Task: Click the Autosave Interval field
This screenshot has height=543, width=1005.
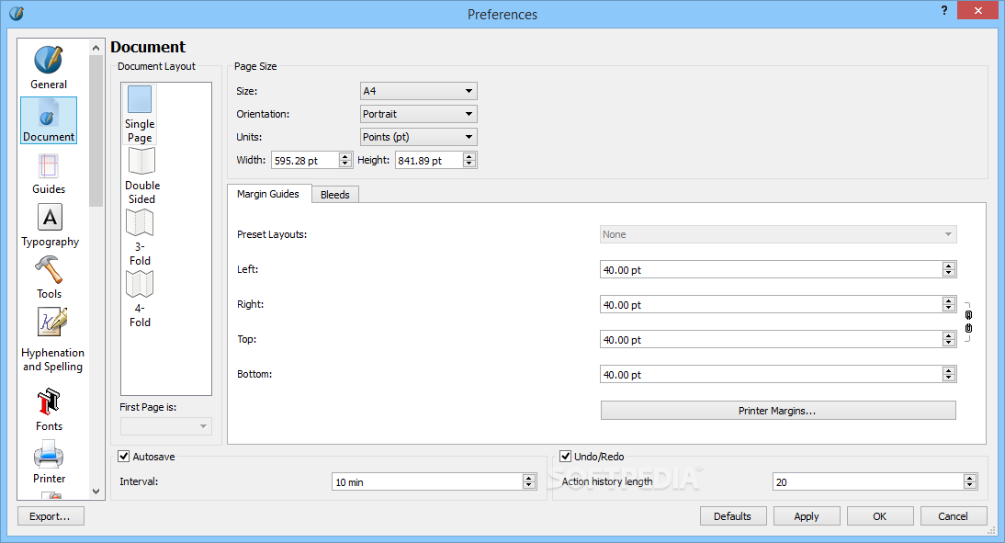Action: click(x=427, y=482)
